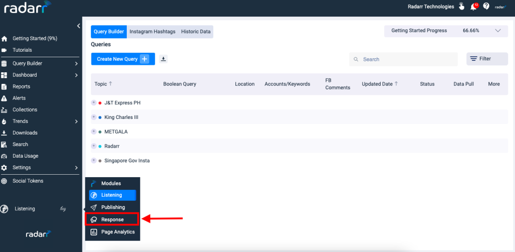Viewport: 515px width, 252px height.
Task: Click the Modules heading in popup menu
Action: pyautogui.click(x=111, y=184)
